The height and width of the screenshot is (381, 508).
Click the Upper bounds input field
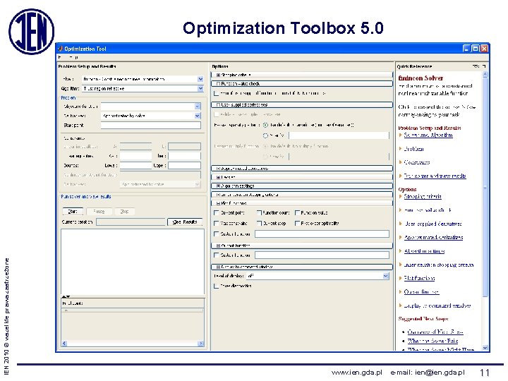pos(184,166)
